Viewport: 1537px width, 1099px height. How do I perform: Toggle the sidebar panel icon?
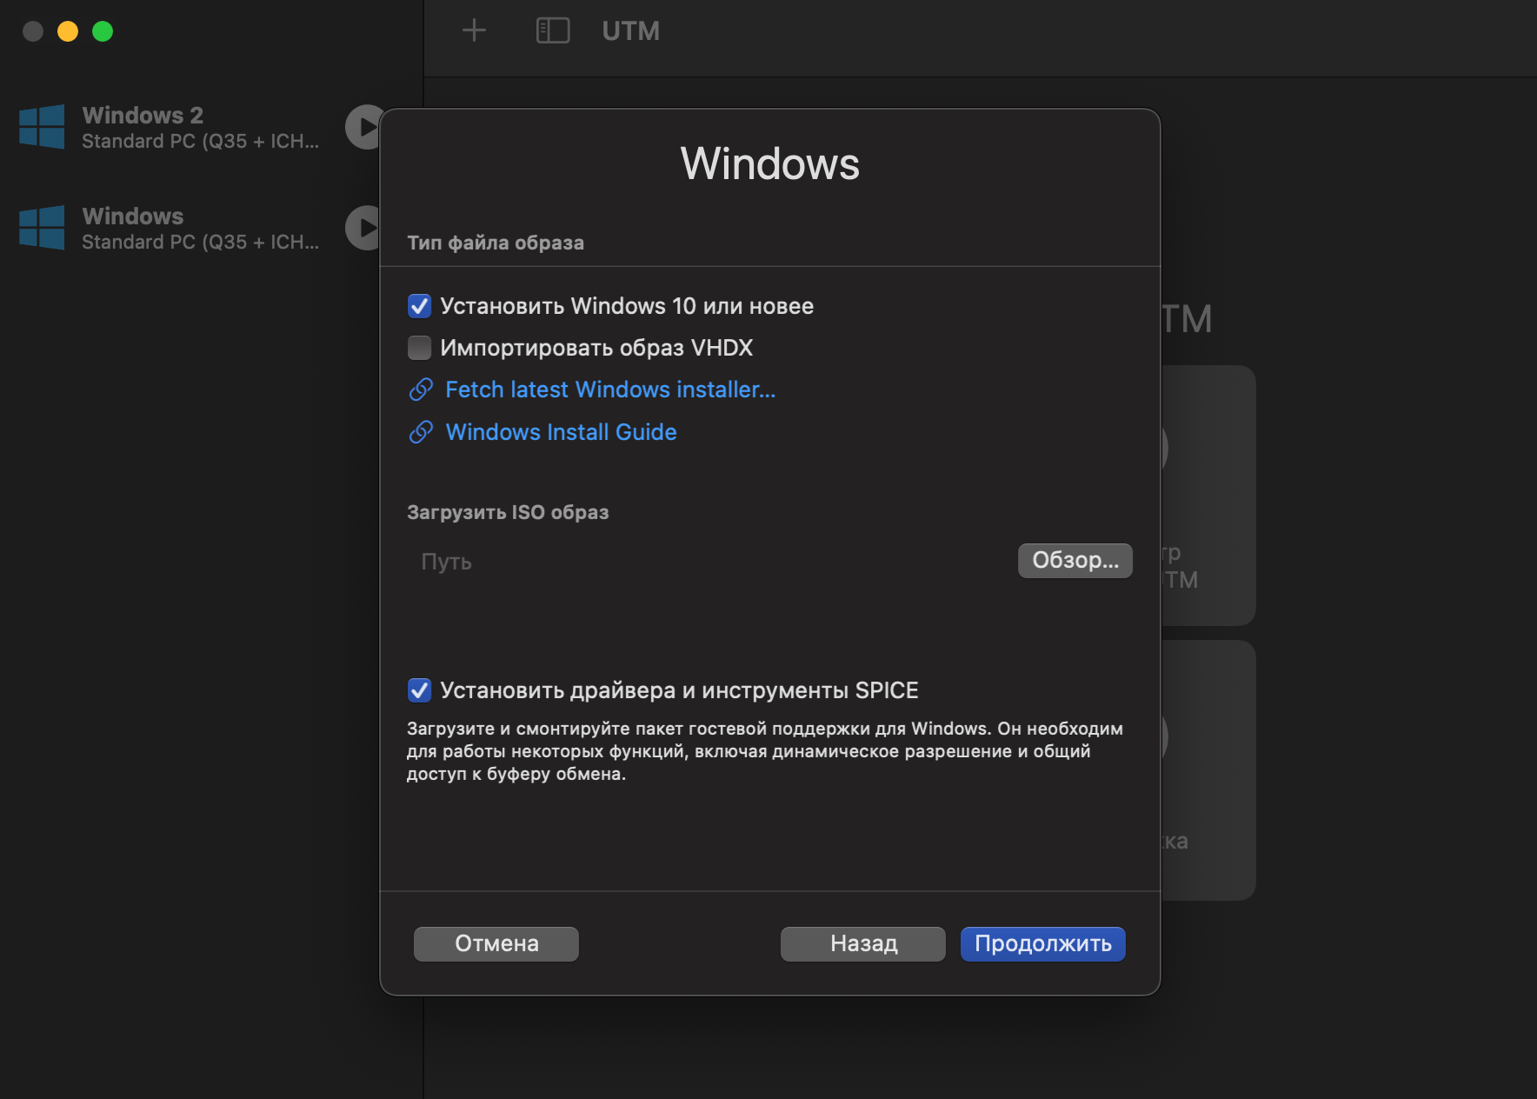tap(553, 30)
